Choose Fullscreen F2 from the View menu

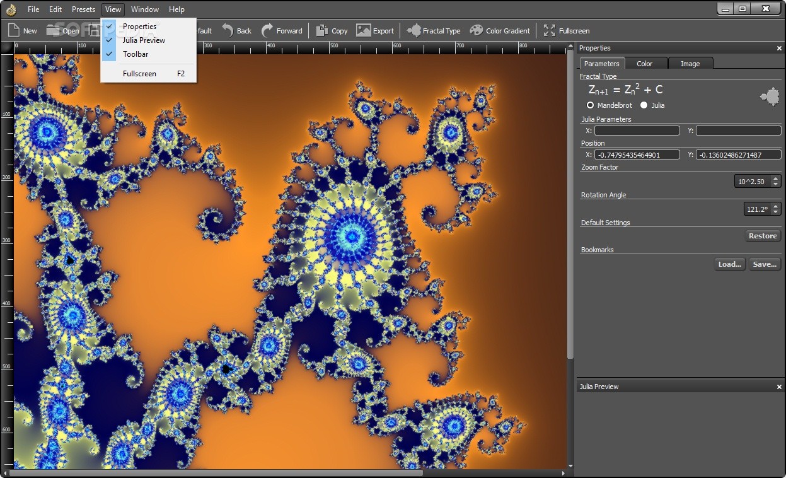tap(149, 74)
